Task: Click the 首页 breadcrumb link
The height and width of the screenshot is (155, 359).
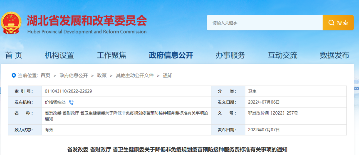Action: point(45,75)
